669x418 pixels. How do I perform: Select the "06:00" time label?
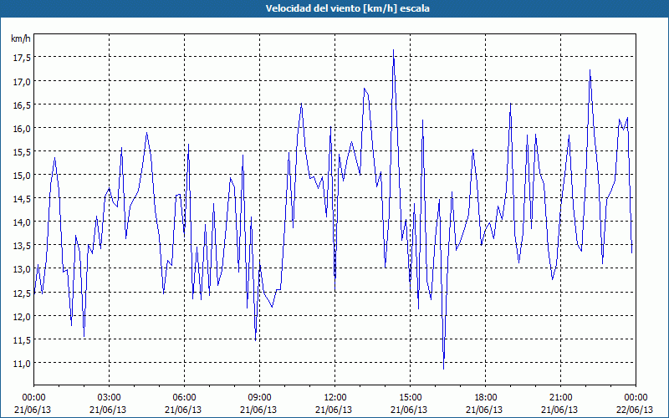coord(184,398)
